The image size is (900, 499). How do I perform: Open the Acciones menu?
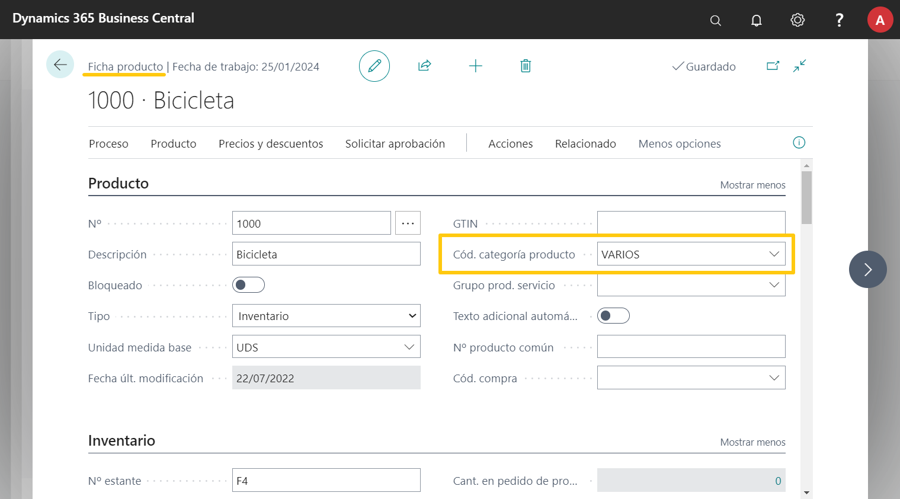point(511,143)
